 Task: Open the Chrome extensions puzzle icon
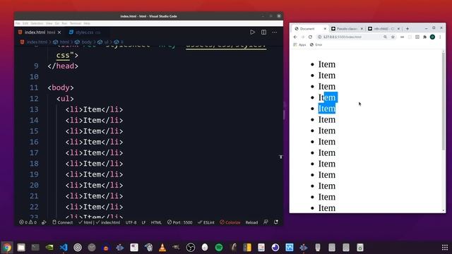tap(424, 37)
